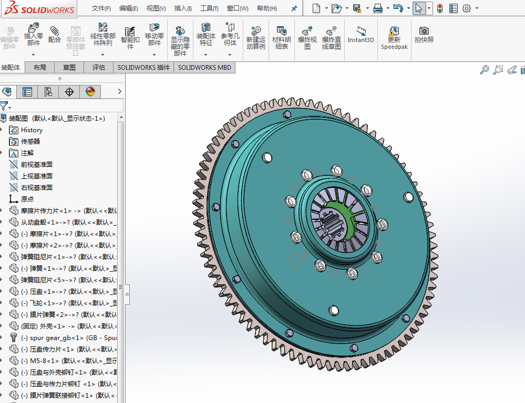Screen dimensions: 525x403
Task: Switch to the PropertyManager panel icon
Action: [x=27, y=92]
